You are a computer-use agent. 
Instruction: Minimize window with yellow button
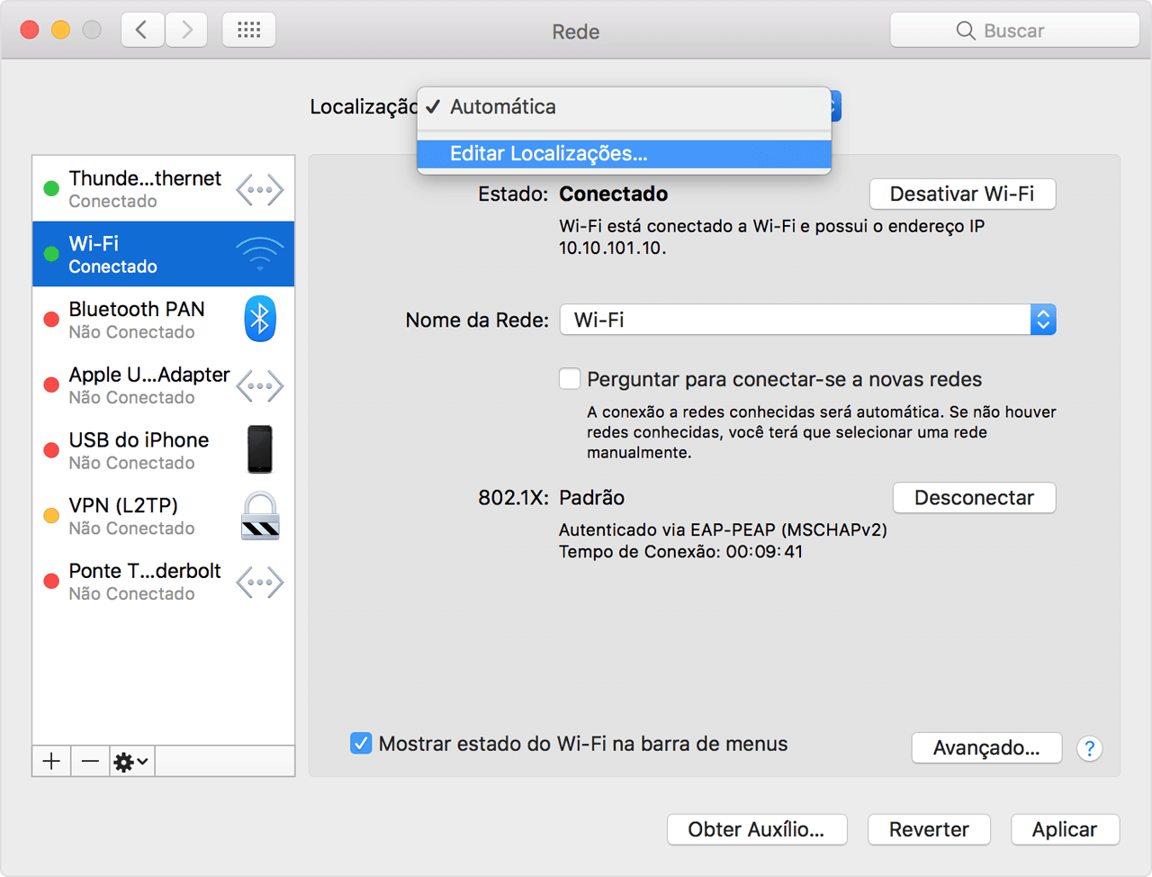60,30
